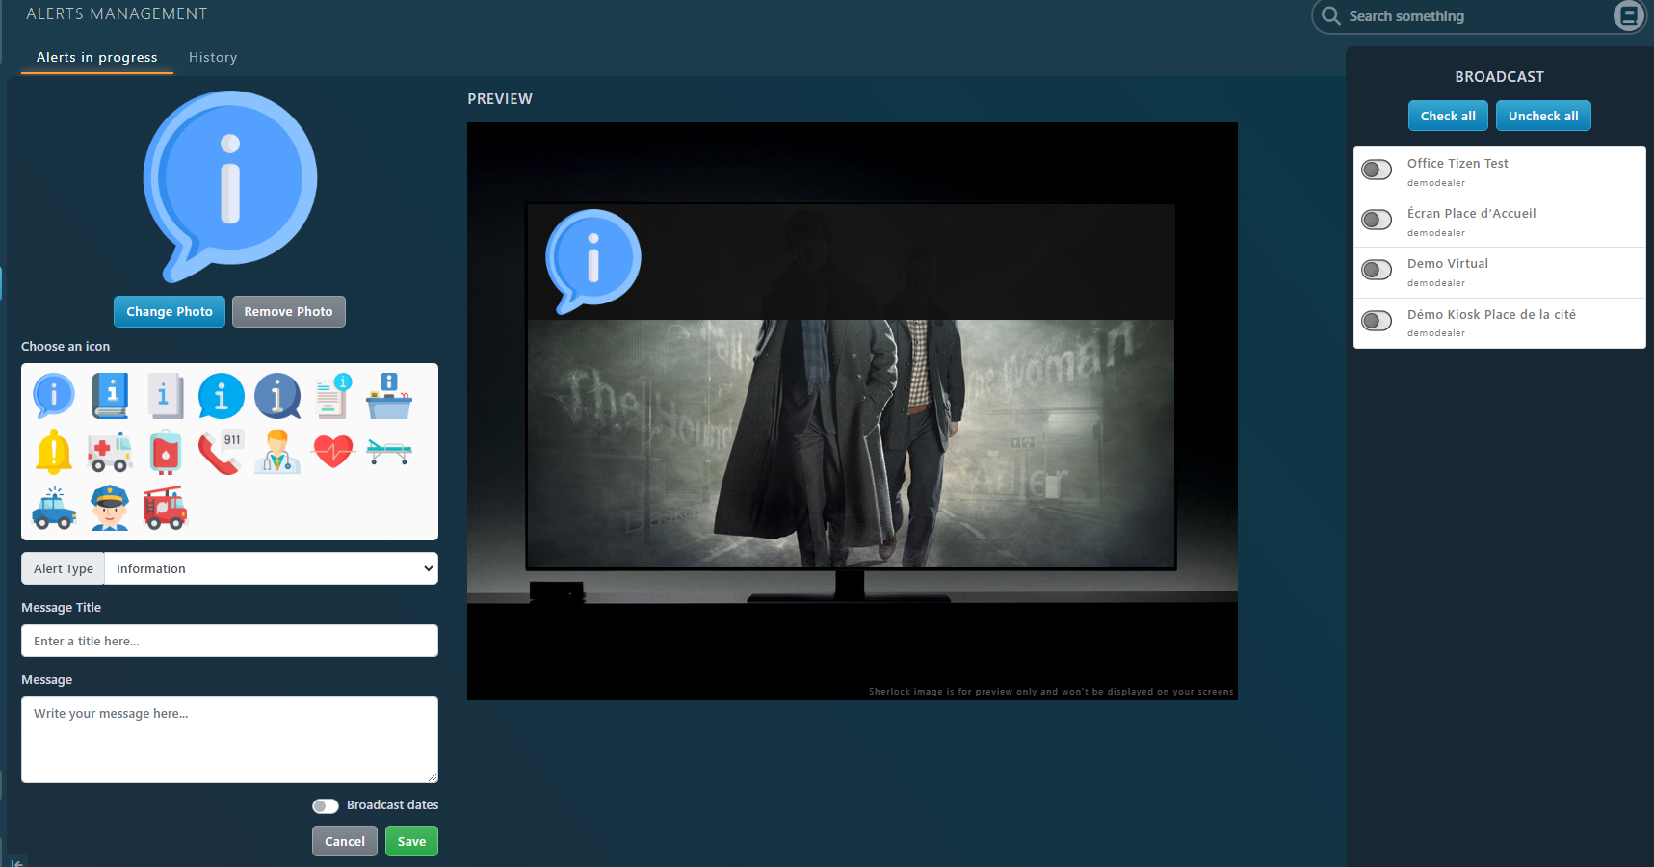Choose the police officer icon
Image resolution: width=1654 pixels, height=867 pixels.
[110, 508]
